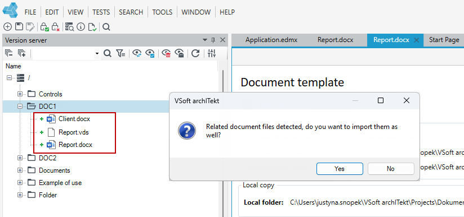Pin the Version server panel
The image size is (464, 217).
213,40
